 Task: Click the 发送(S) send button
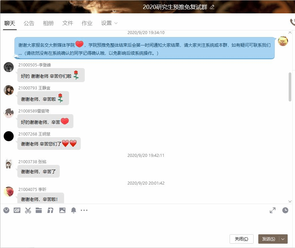click(x=269, y=239)
